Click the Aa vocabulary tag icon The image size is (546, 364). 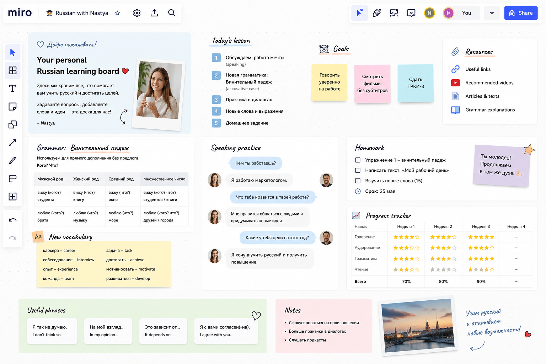pos(38,237)
